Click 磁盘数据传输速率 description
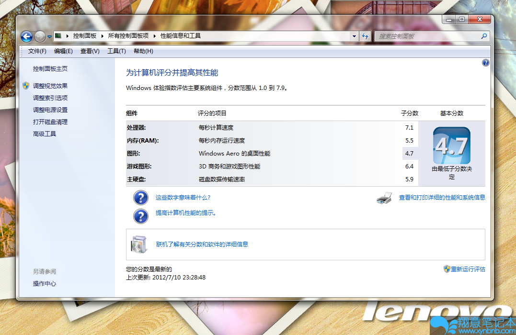The image size is (516, 335). click(x=222, y=179)
